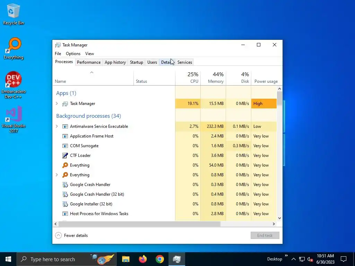This screenshot has height=266, width=355.
Task: Click the taskbar search box
Action: [x=67, y=259]
